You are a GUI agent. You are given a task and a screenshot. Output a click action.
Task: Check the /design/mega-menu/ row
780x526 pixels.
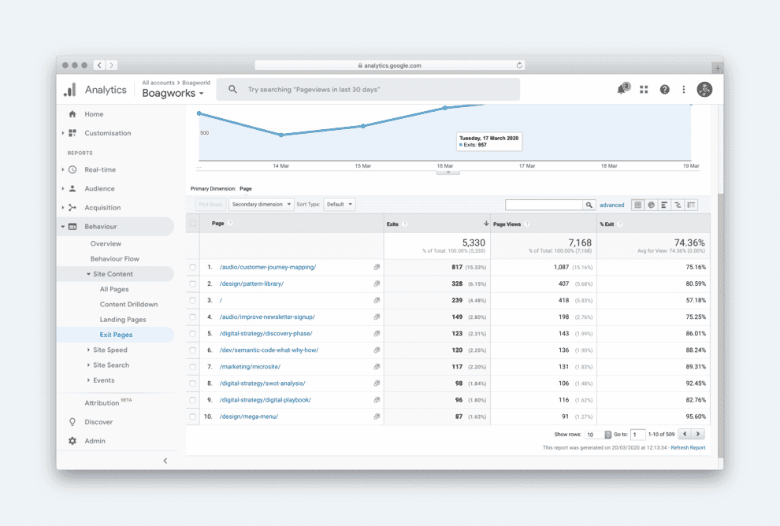click(x=192, y=416)
